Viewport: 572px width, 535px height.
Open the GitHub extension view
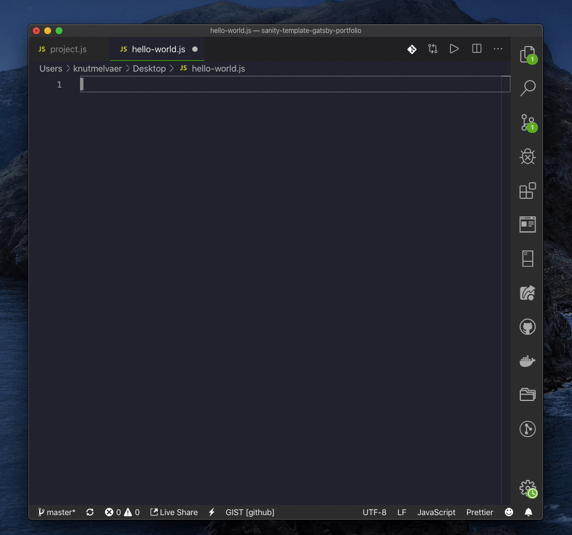point(527,327)
